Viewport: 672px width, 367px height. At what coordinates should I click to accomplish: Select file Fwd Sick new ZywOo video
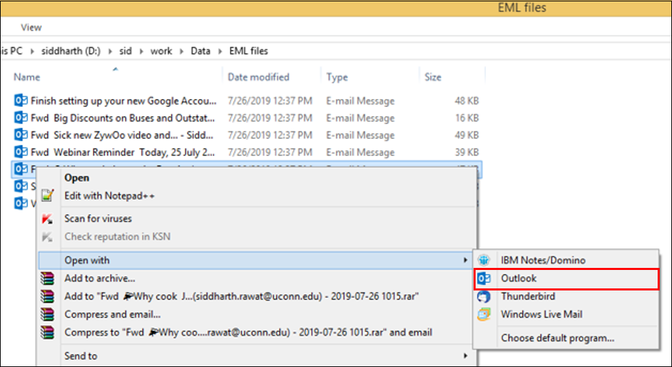click(122, 135)
